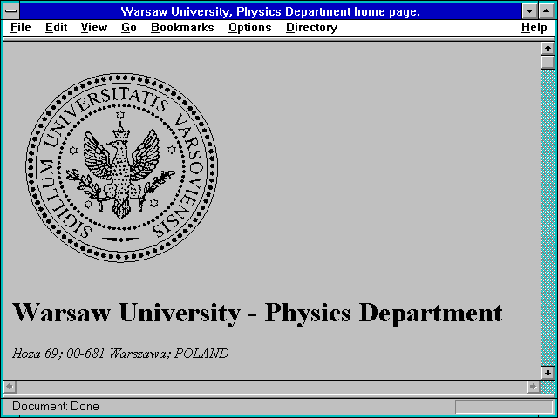Open the Options menu

250,27
